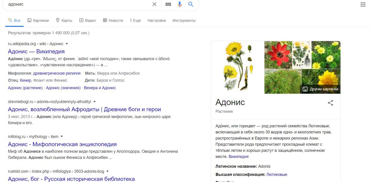The height and width of the screenshot is (182, 371).
Task: Click the rushist.com breadcrumb URL
Action: 56,171
